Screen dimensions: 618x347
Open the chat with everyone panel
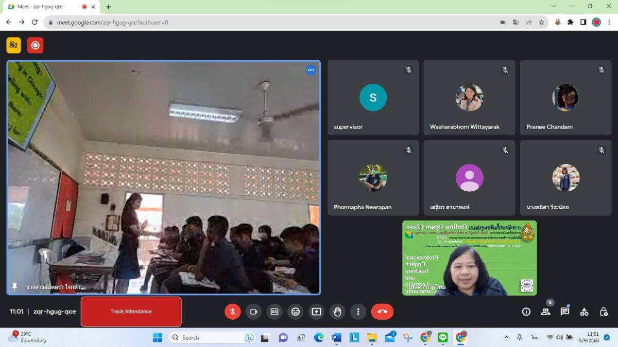565,312
